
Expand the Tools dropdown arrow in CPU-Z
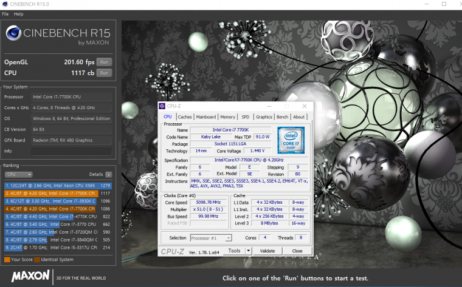(249, 251)
